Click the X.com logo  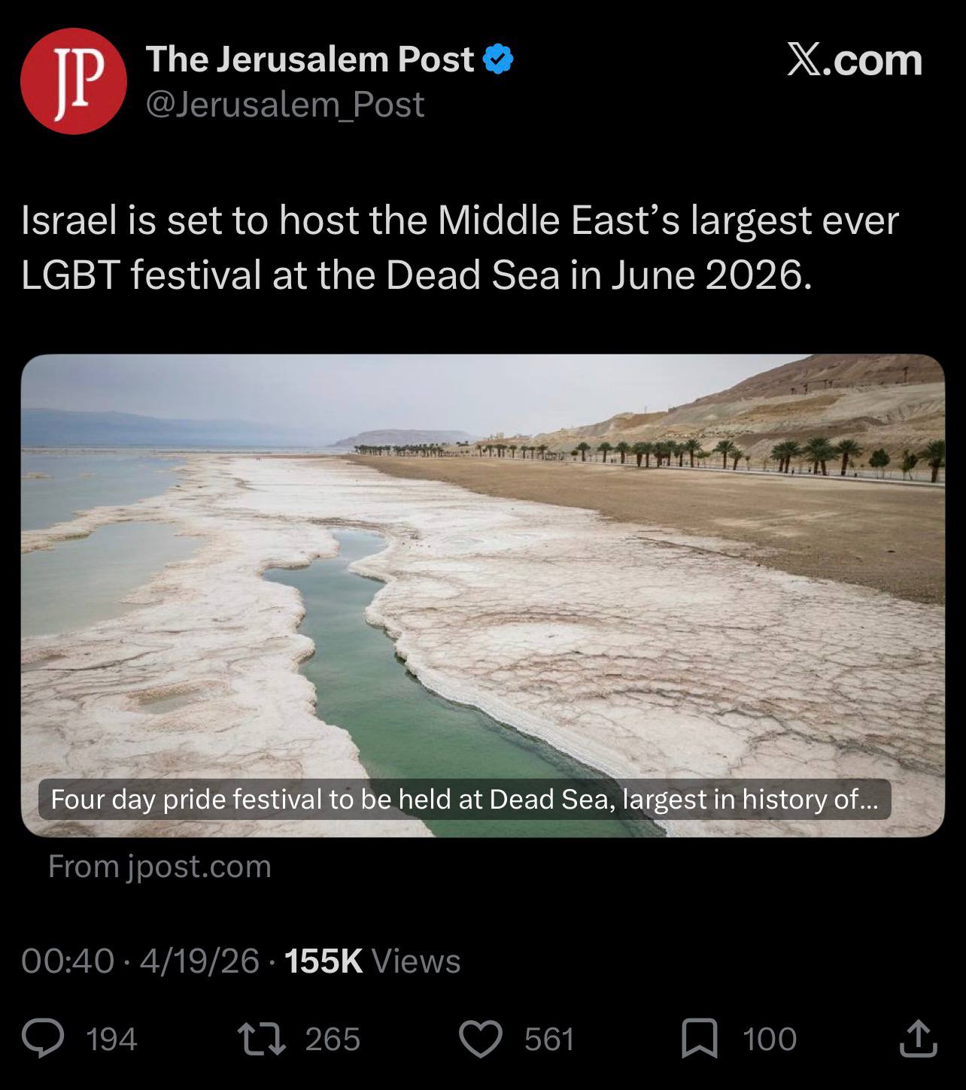pos(855,59)
